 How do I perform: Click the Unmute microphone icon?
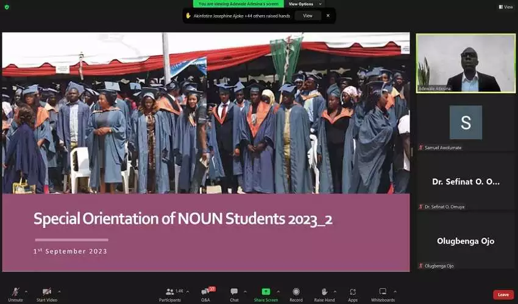[15, 291]
